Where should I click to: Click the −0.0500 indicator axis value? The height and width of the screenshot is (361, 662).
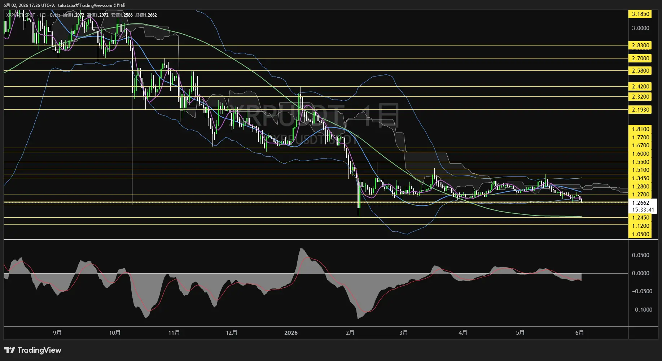pyautogui.click(x=642, y=291)
